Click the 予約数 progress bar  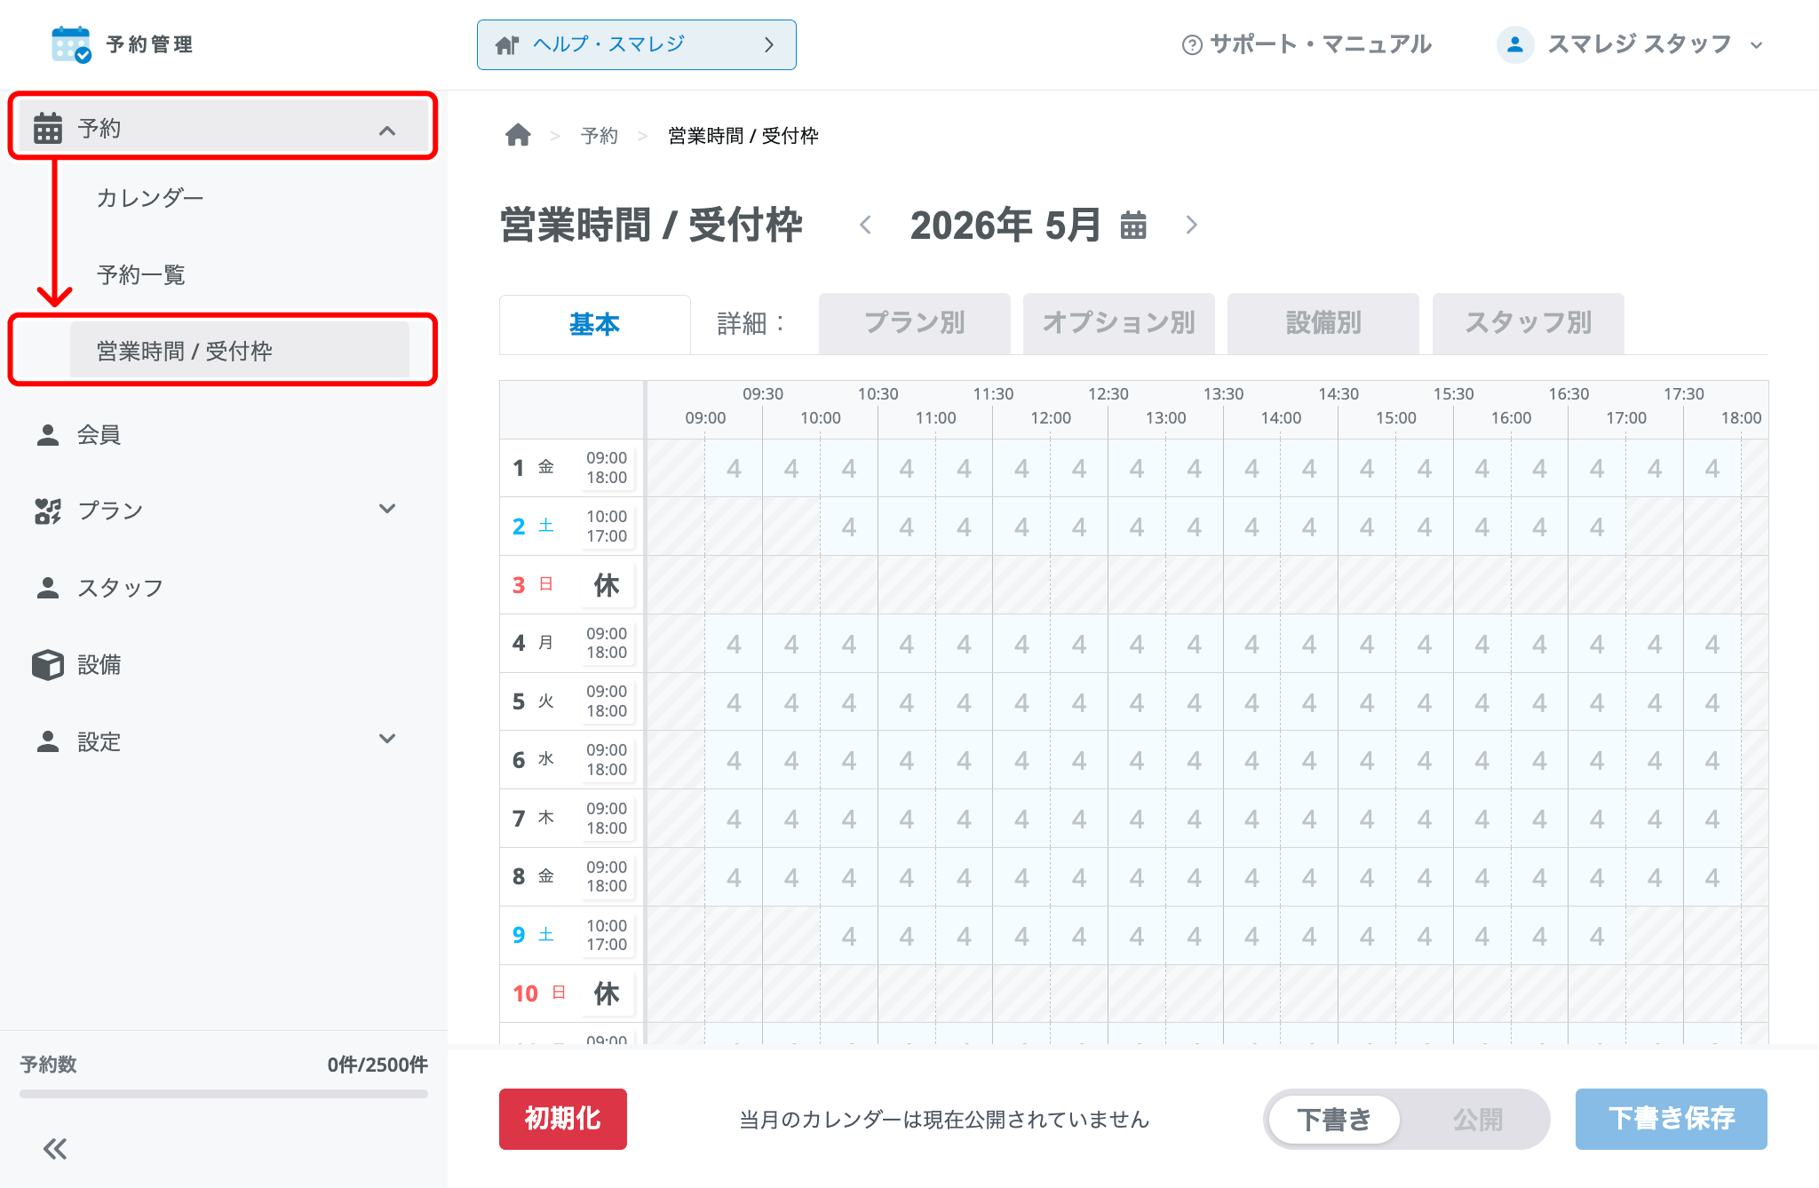click(224, 1094)
